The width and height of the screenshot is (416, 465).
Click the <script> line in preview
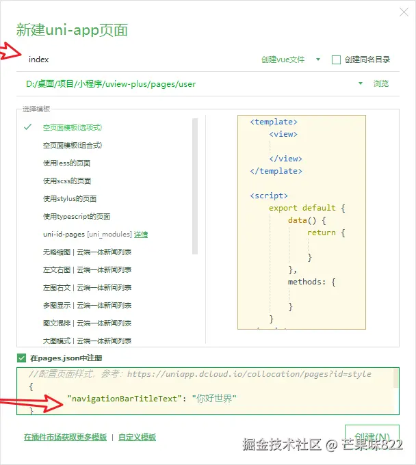[269, 196]
